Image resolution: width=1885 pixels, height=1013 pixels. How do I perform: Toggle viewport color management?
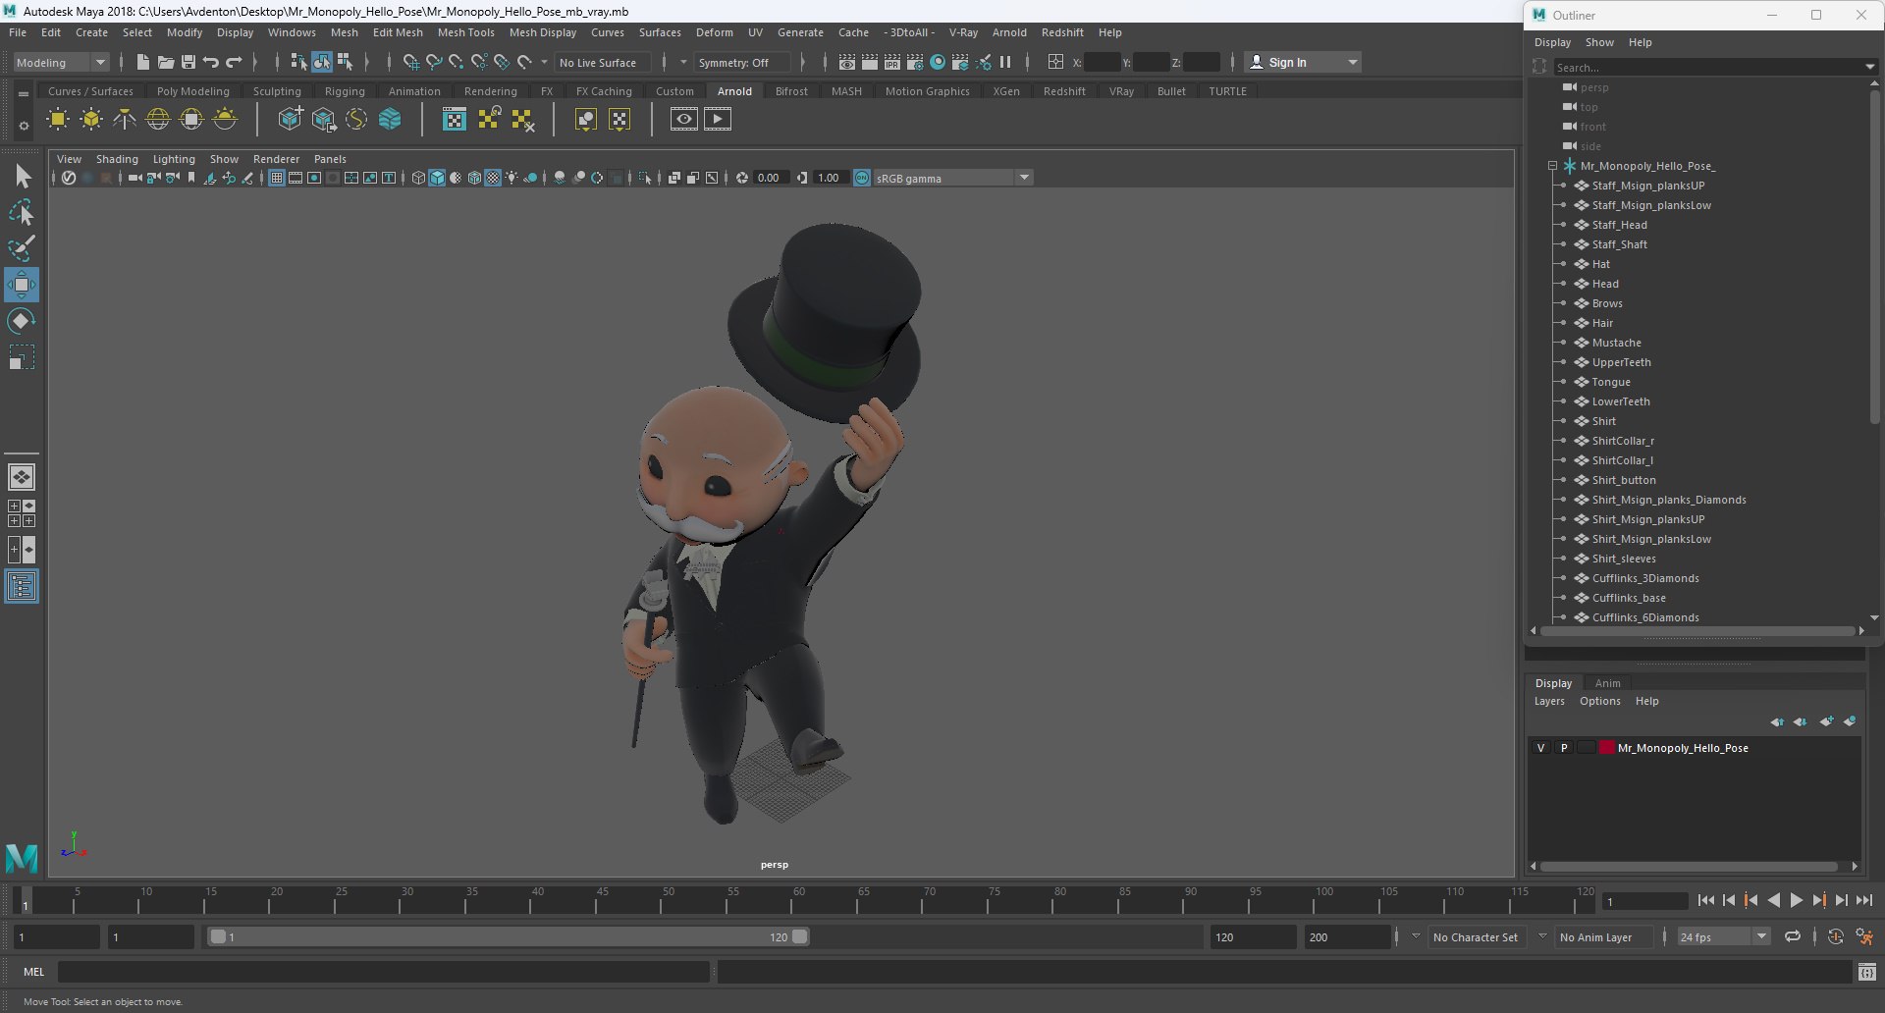(x=862, y=178)
